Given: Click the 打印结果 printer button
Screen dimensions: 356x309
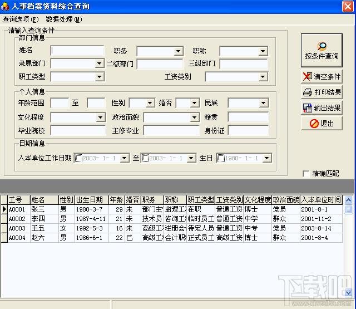Looking at the screenshot, I should (322, 92).
